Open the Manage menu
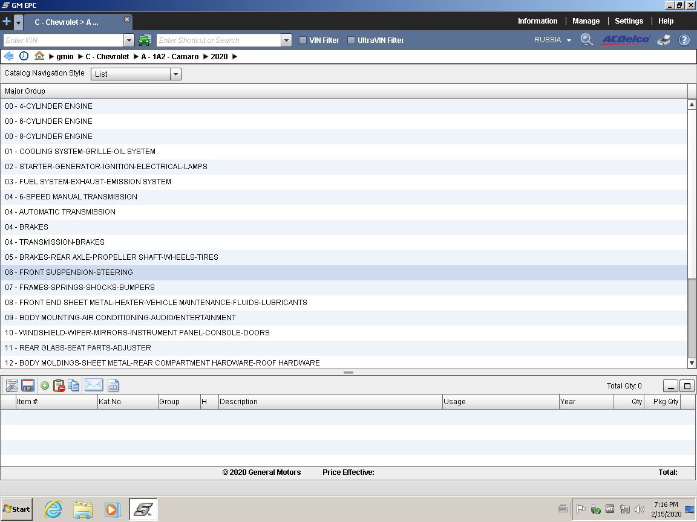697x522 pixels. (x=586, y=21)
